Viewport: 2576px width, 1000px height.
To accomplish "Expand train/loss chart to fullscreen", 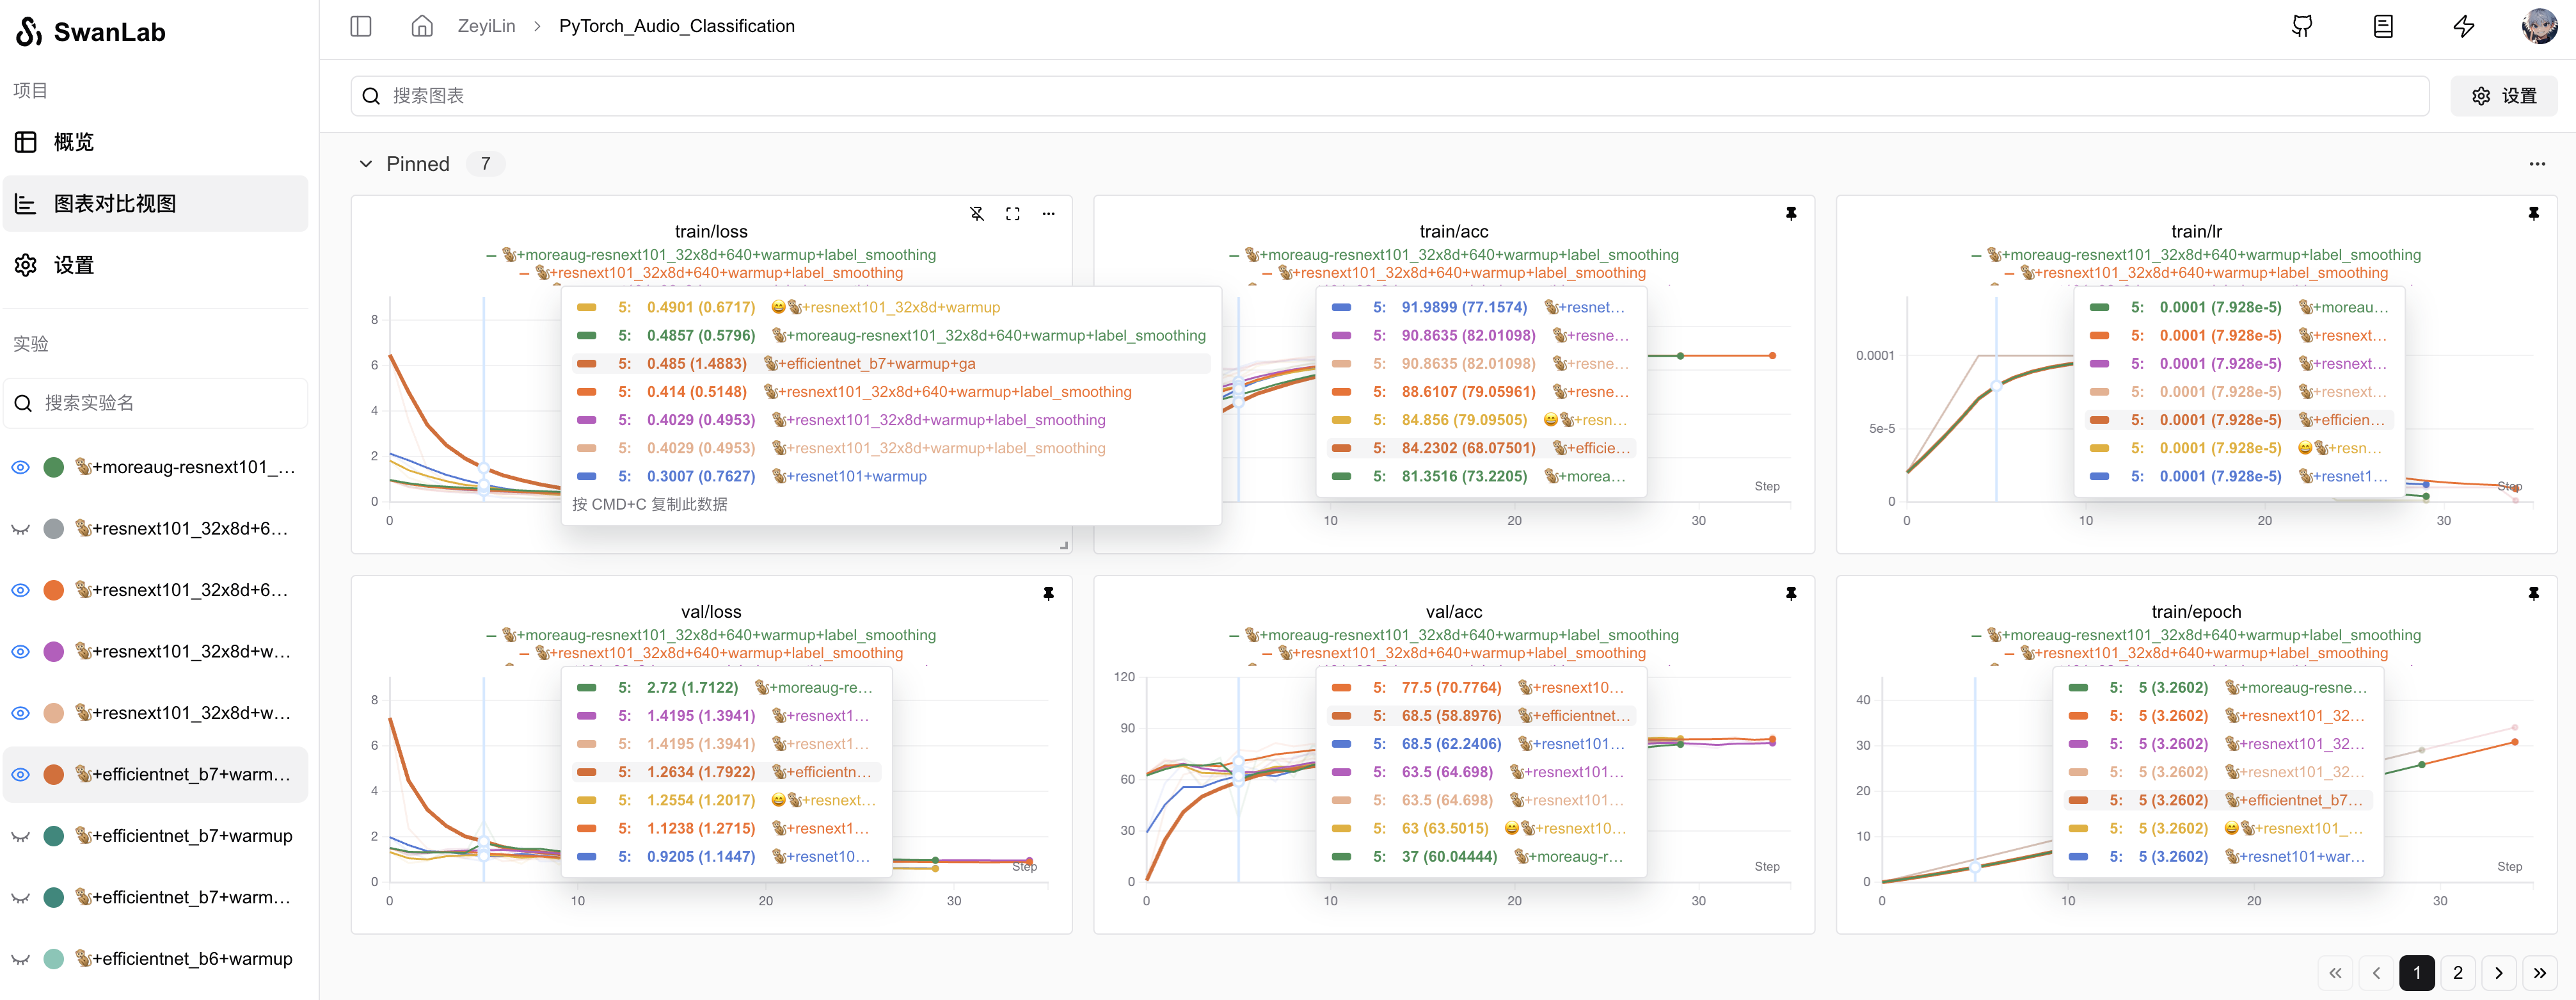I will [1013, 213].
